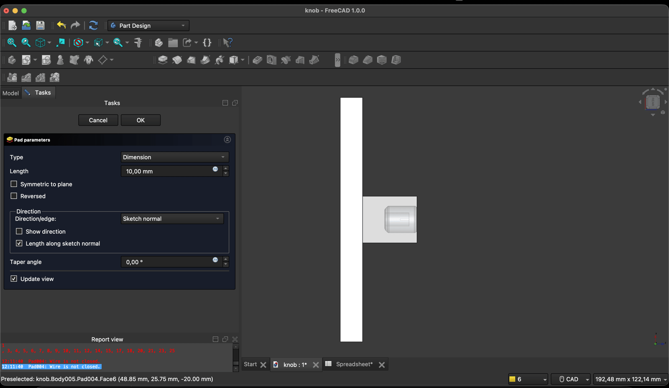Image resolution: width=669 pixels, height=388 pixels.
Task: Open the macro braces icon
Action: (207, 43)
